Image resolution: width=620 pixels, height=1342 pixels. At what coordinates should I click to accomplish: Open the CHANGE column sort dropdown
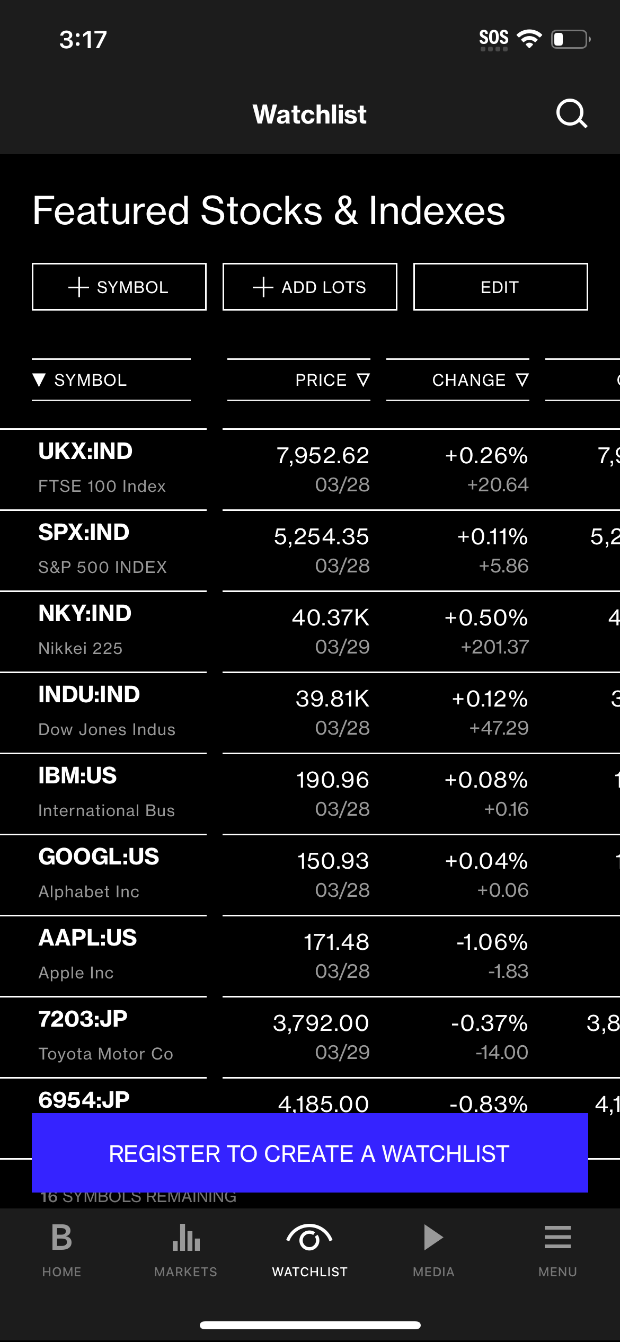pyautogui.click(x=522, y=379)
